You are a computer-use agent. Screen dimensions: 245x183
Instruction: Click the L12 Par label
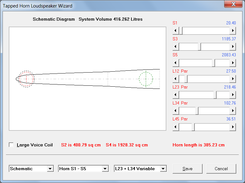[x=180, y=71]
